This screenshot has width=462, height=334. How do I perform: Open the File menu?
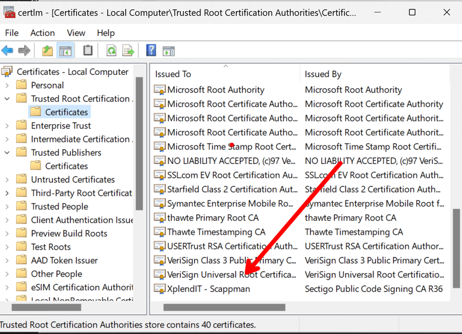[x=12, y=33]
